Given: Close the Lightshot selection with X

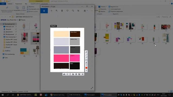Looking at the screenshot, I should 82,74.
